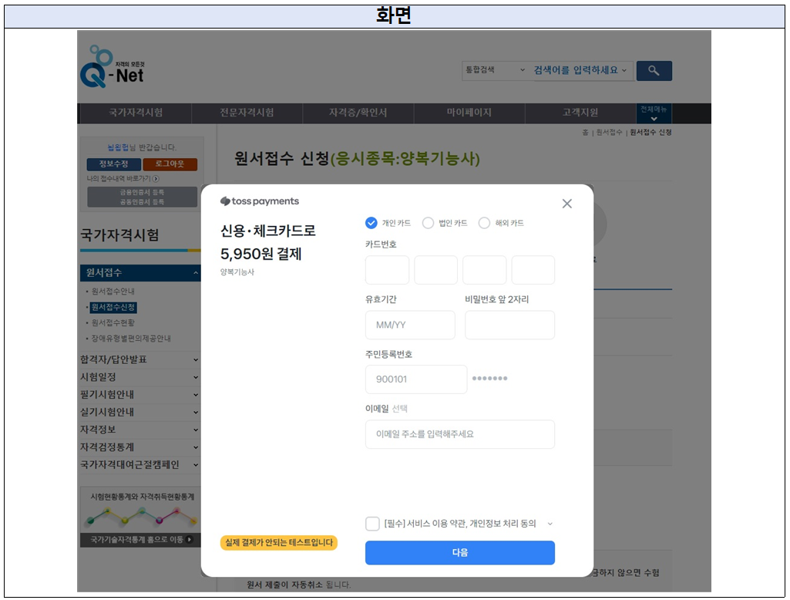Click the fourth 카드번호 input box
The width and height of the screenshot is (790, 600).
(x=533, y=270)
